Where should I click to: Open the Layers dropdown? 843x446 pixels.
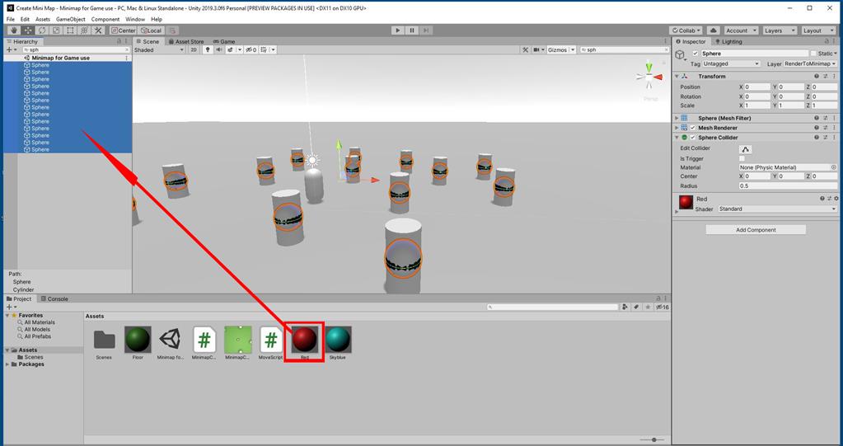[x=779, y=31]
